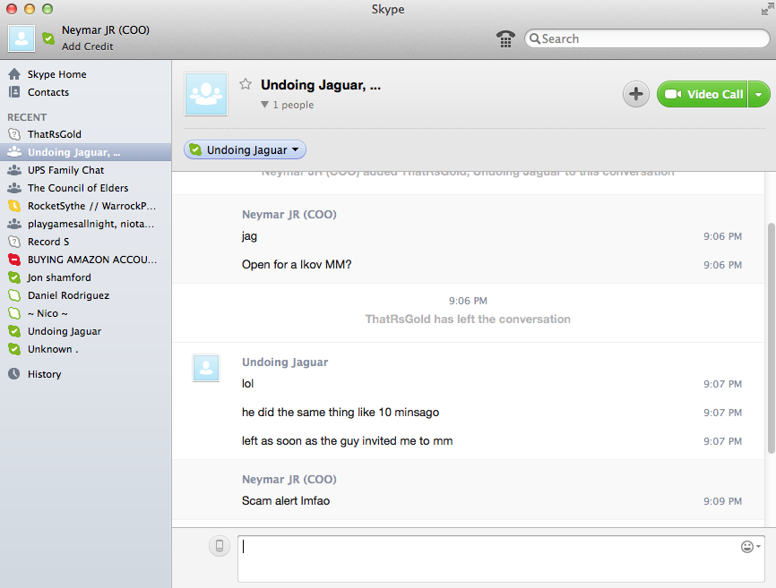Favorite this conversation with the star icon
776x588 pixels.
coord(246,84)
